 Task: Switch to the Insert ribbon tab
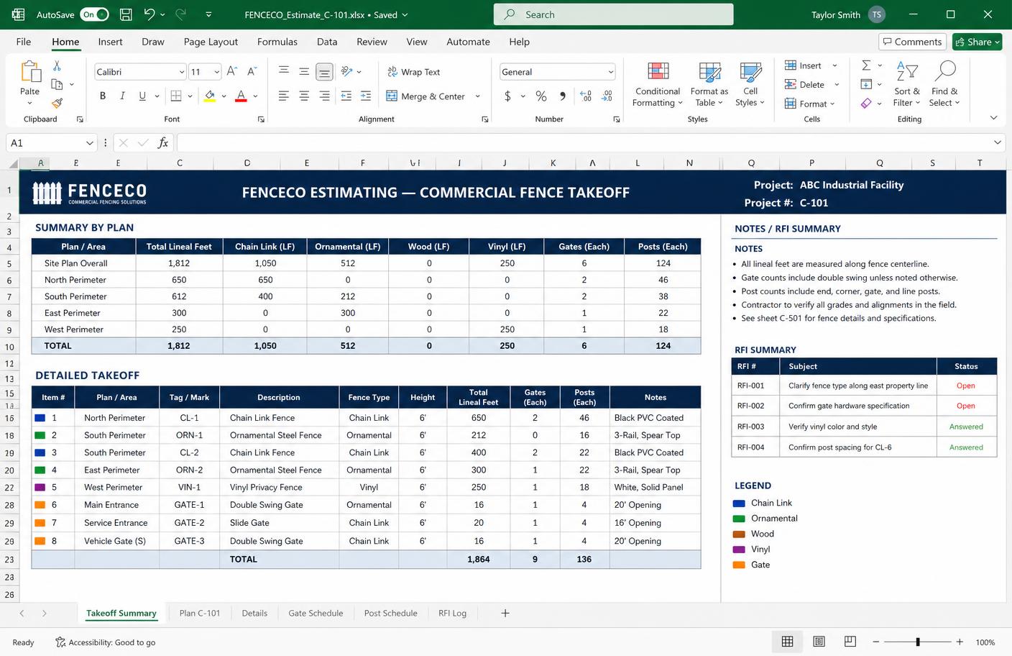110,42
